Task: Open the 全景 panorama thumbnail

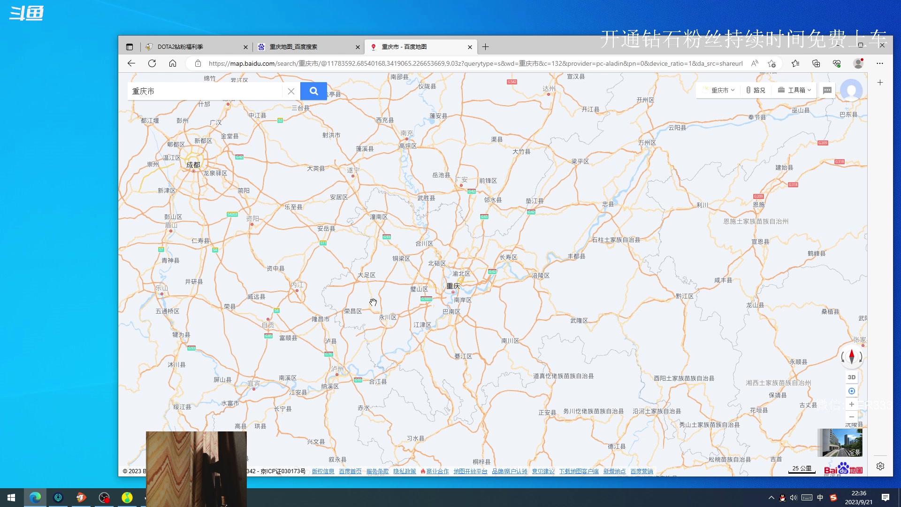Action: click(x=840, y=442)
